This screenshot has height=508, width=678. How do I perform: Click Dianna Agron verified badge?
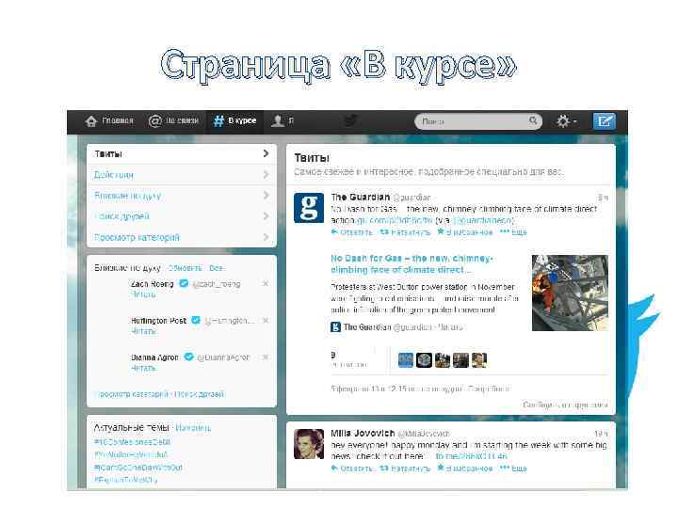(188, 357)
